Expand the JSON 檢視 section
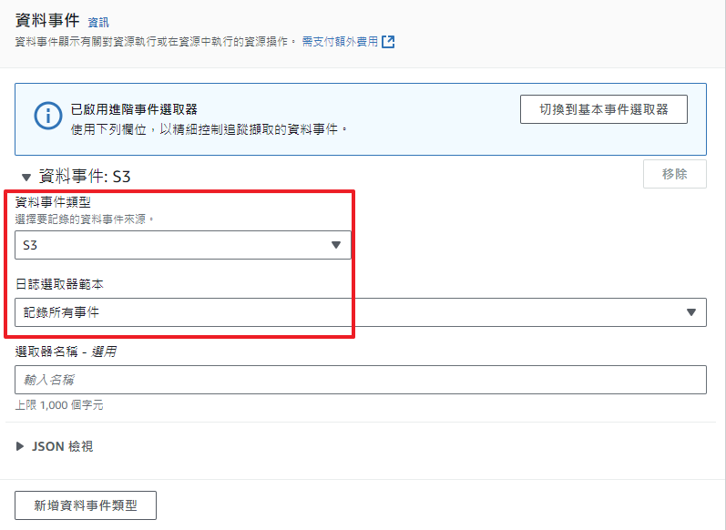 pos(21,446)
